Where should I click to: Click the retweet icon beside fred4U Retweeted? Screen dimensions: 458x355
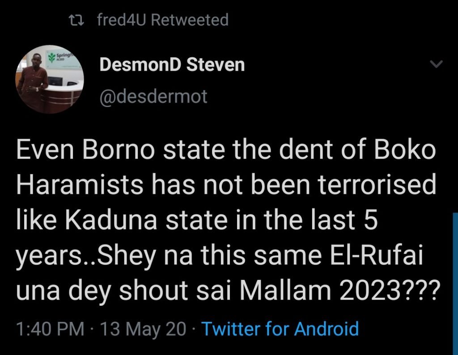(76, 19)
